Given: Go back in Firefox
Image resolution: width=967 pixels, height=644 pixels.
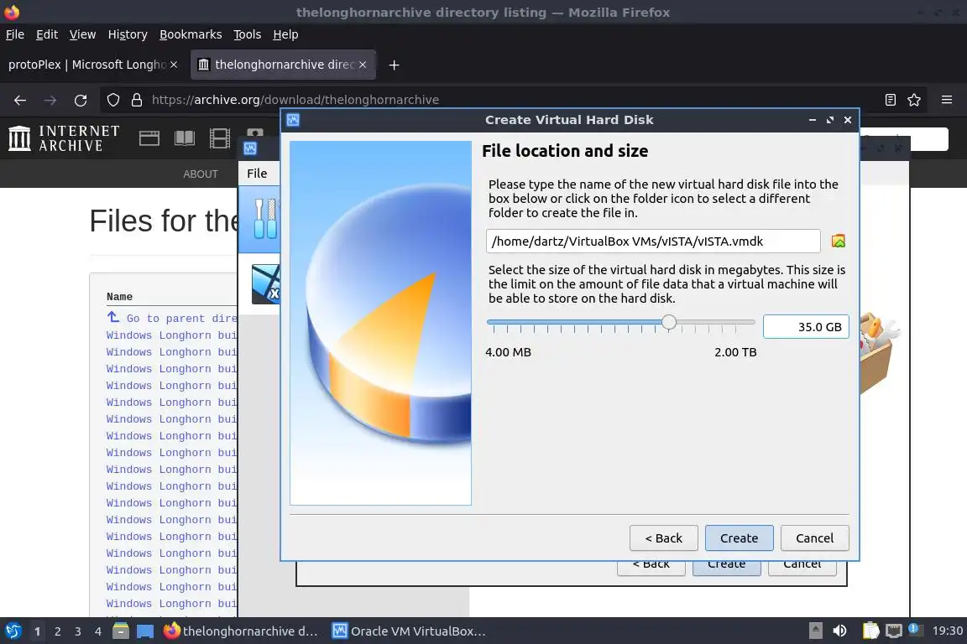Looking at the screenshot, I should (20, 100).
